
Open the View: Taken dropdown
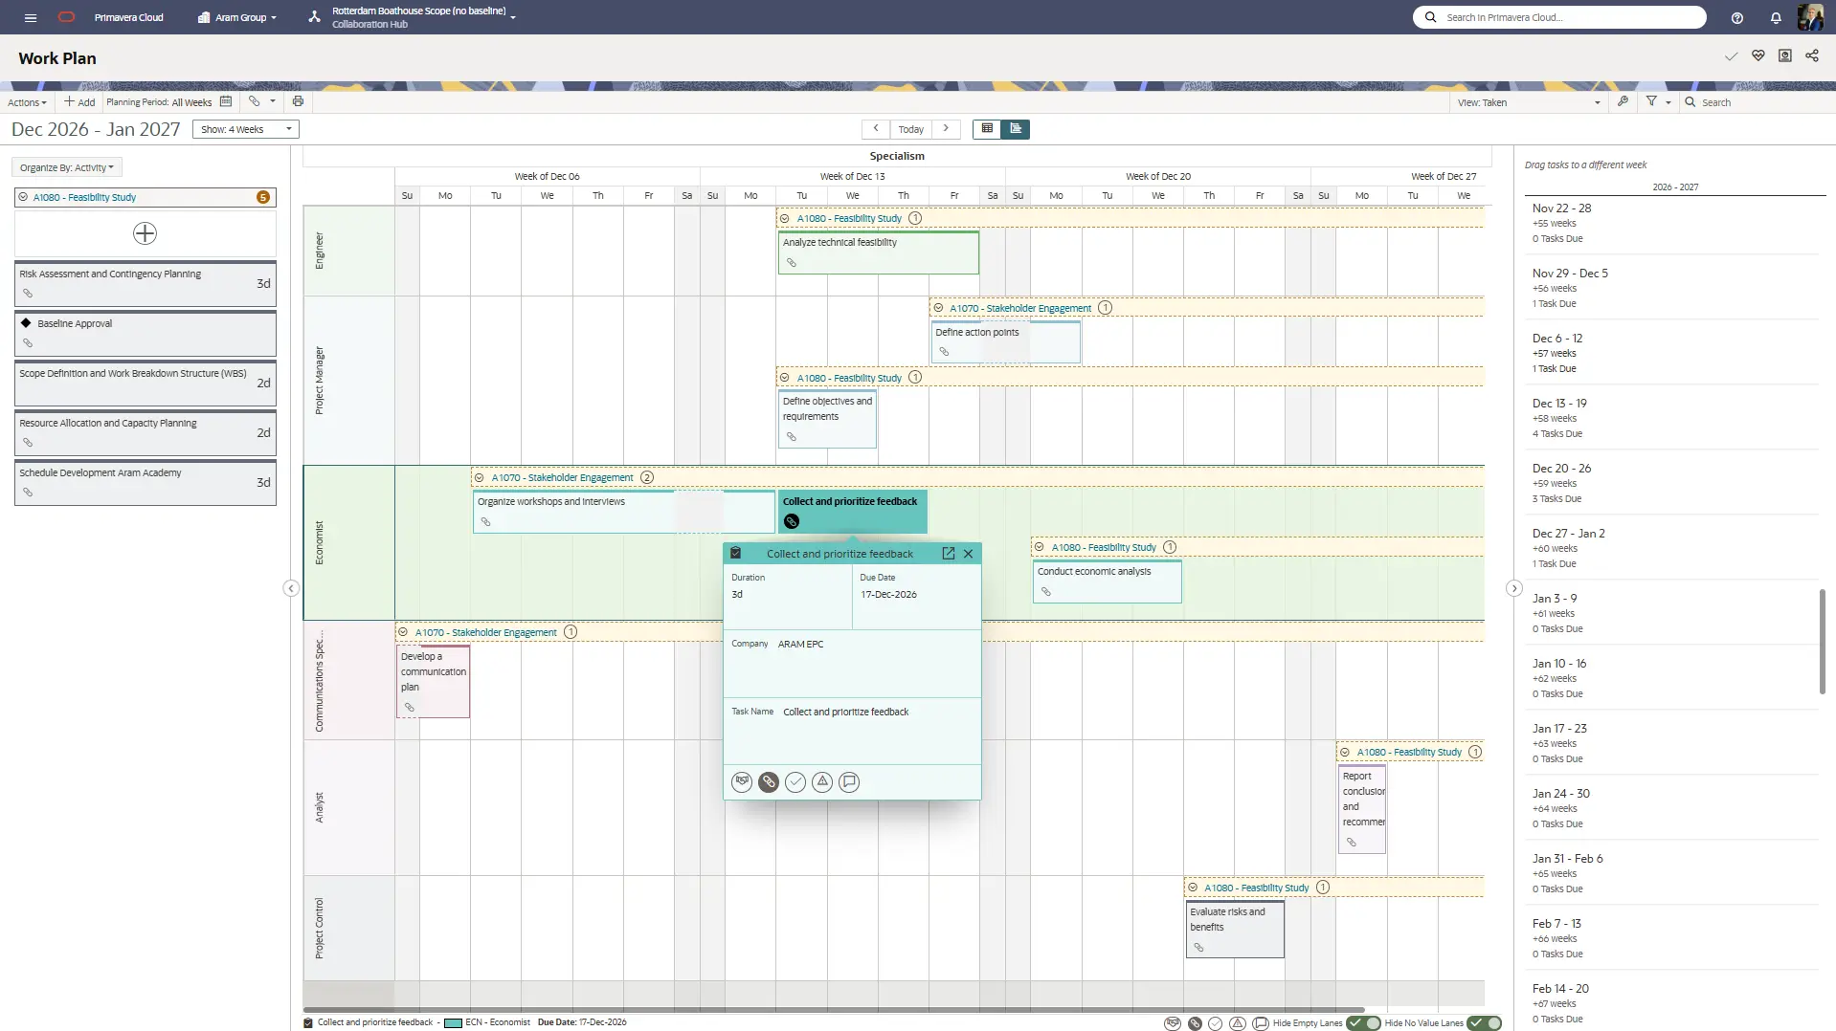tap(1527, 101)
